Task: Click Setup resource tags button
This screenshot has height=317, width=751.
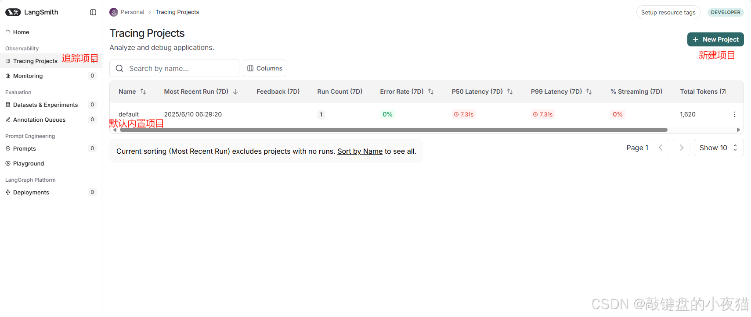Action: pos(668,12)
